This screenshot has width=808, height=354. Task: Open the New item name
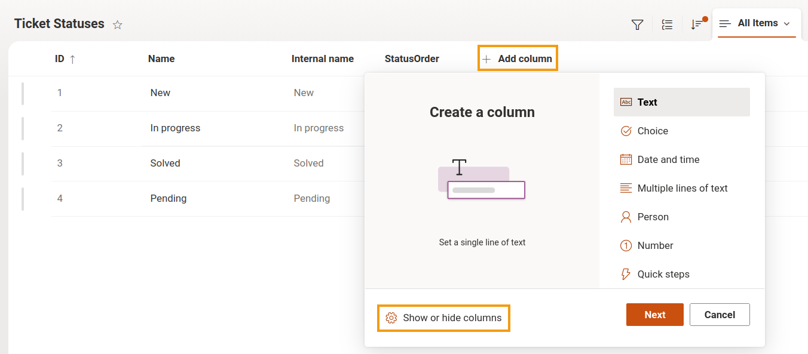coord(160,93)
